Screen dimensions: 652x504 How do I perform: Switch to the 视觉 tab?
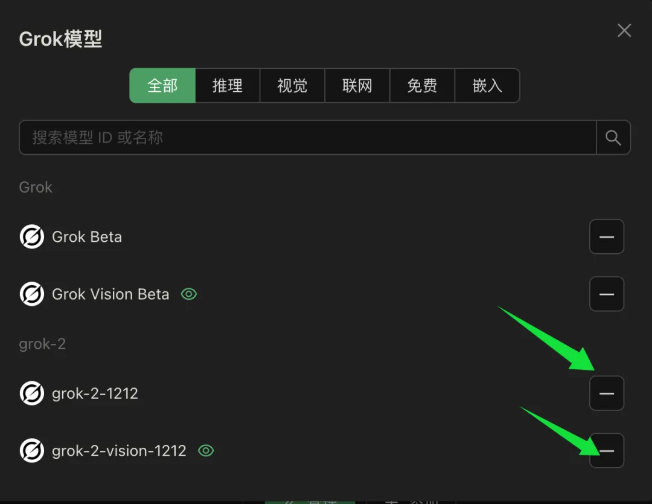pyautogui.click(x=292, y=86)
